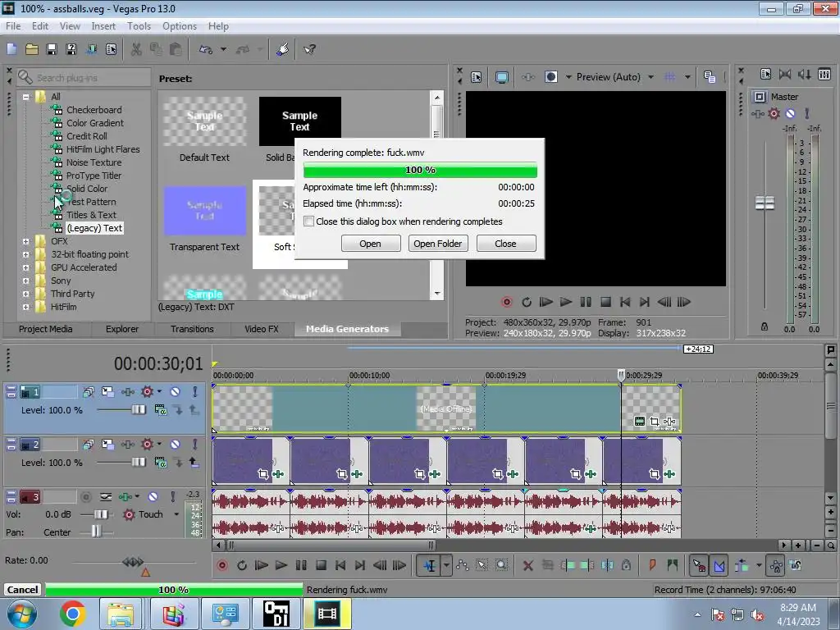Image resolution: width=840 pixels, height=630 pixels.
Task: Click Open in the rendering dialog
Action: 370,244
